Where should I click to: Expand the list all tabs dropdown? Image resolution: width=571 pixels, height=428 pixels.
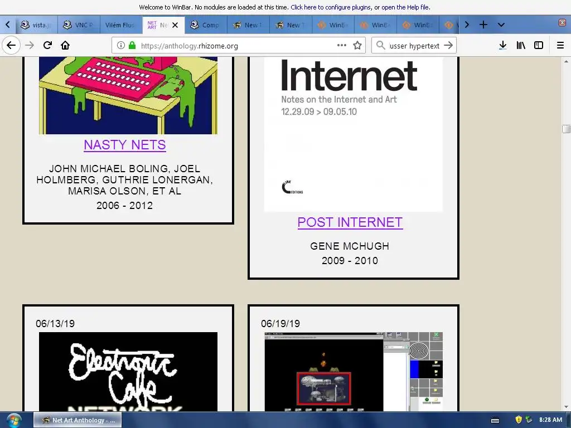click(x=501, y=25)
